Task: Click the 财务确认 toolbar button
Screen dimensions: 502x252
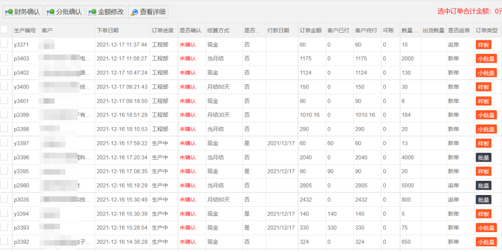Action: coord(22,12)
